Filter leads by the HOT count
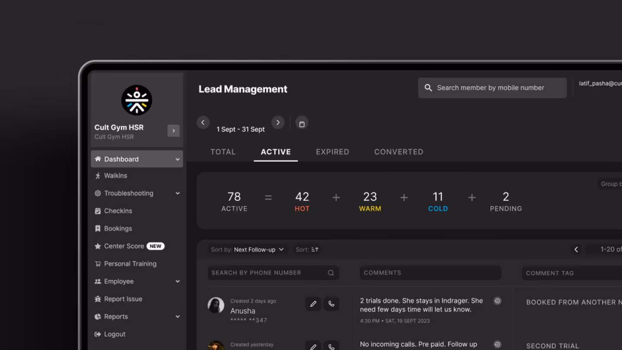The height and width of the screenshot is (350, 622). tap(302, 201)
